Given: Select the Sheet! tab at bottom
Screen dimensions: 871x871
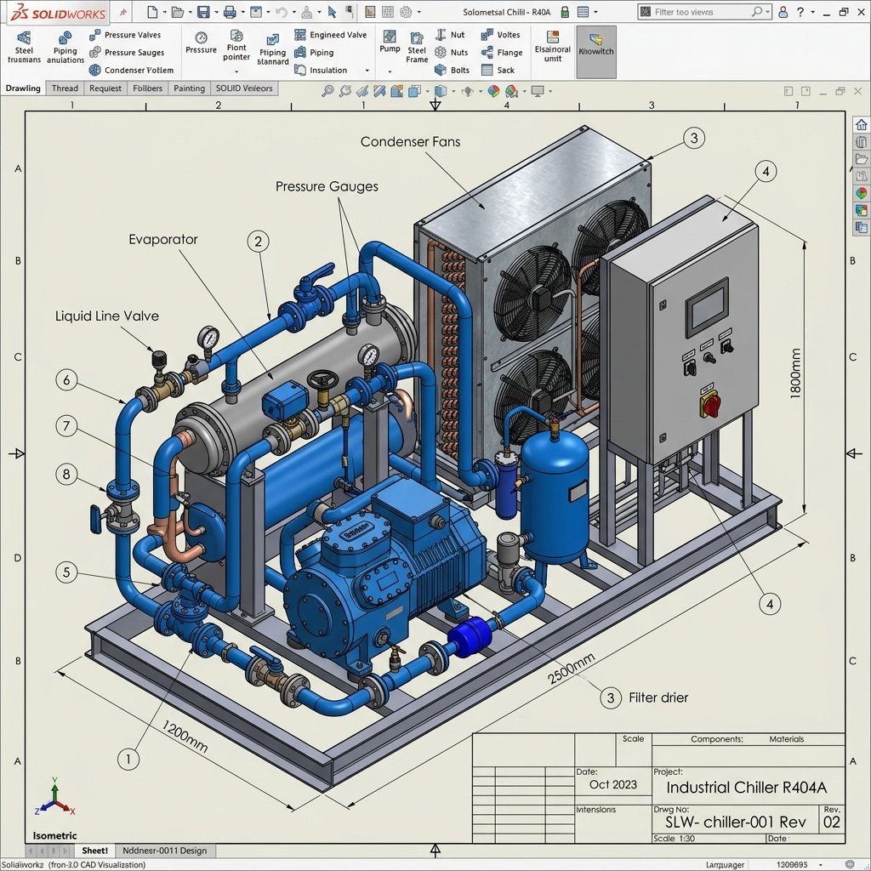Looking at the screenshot, I should (95, 851).
